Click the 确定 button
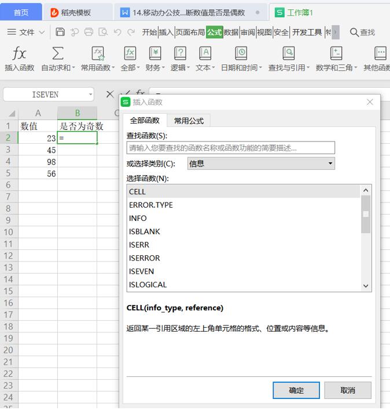The width and height of the screenshot is (390, 410). pos(296,390)
